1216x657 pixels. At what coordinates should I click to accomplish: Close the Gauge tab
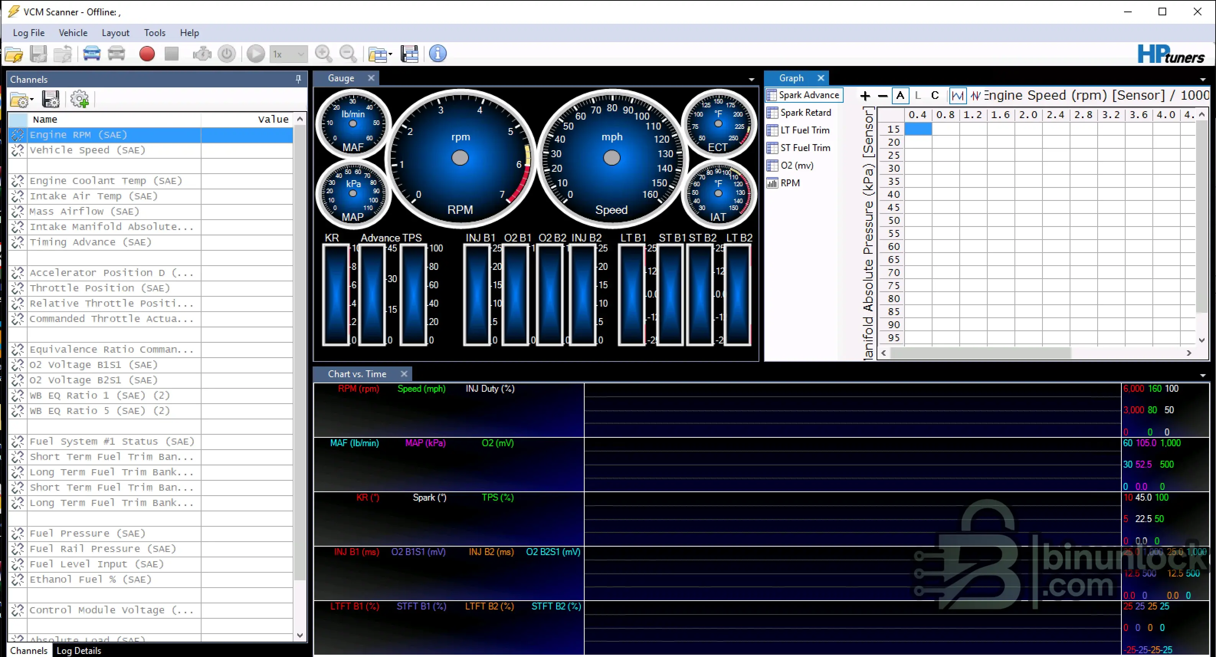[371, 78]
